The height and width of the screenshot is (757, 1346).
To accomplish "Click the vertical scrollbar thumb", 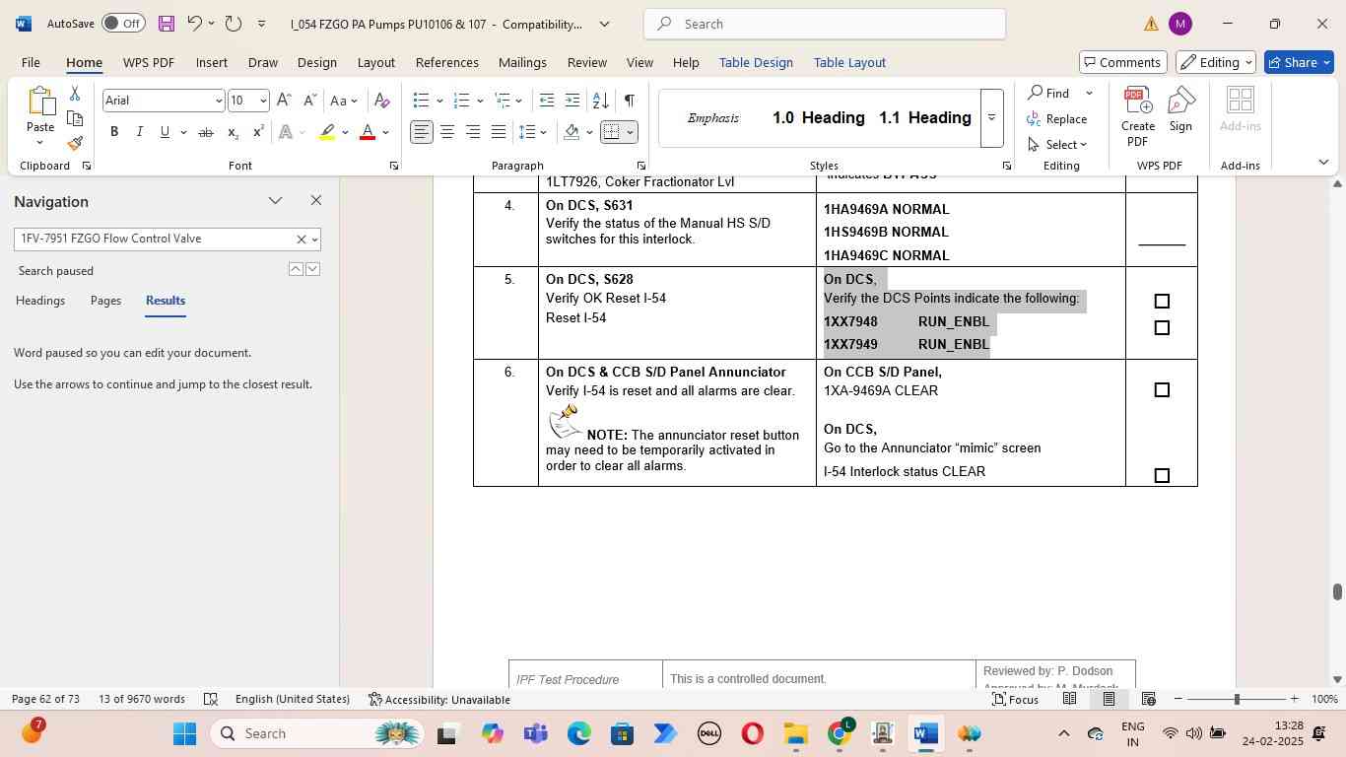I will [1337, 592].
